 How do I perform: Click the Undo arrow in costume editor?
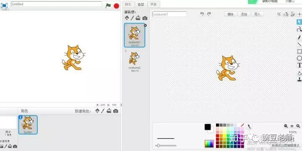[x=202, y=14]
